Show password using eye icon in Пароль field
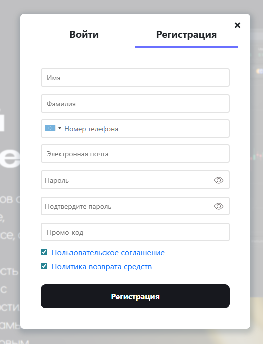 (x=219, y=180)
